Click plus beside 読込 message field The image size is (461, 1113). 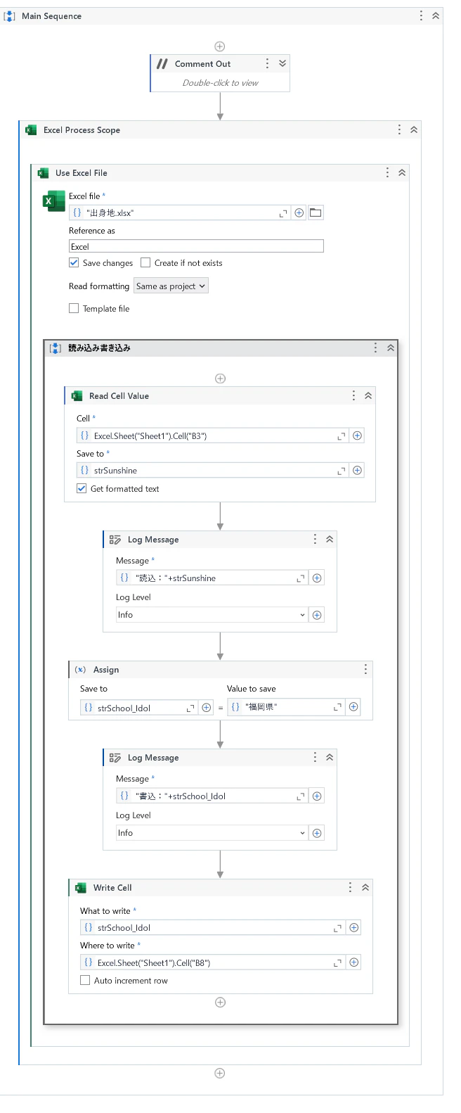click(x=318, y=578)
